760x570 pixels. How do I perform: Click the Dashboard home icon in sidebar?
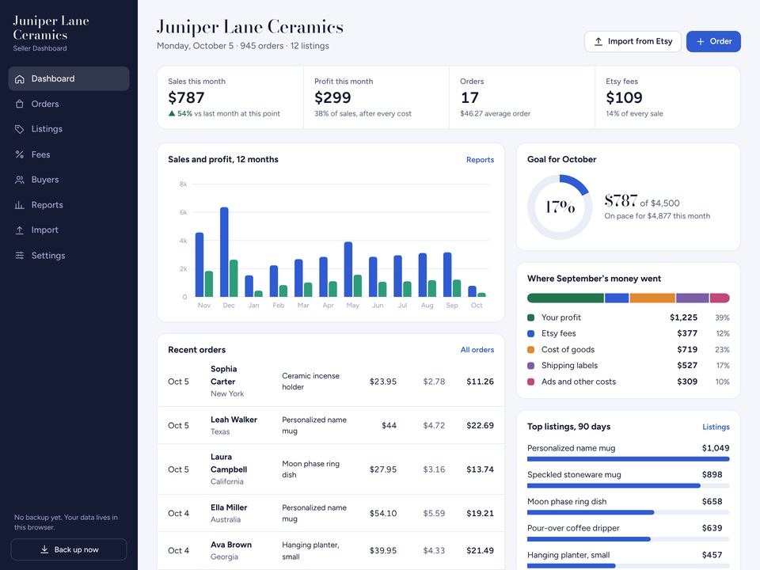point(19,79)
